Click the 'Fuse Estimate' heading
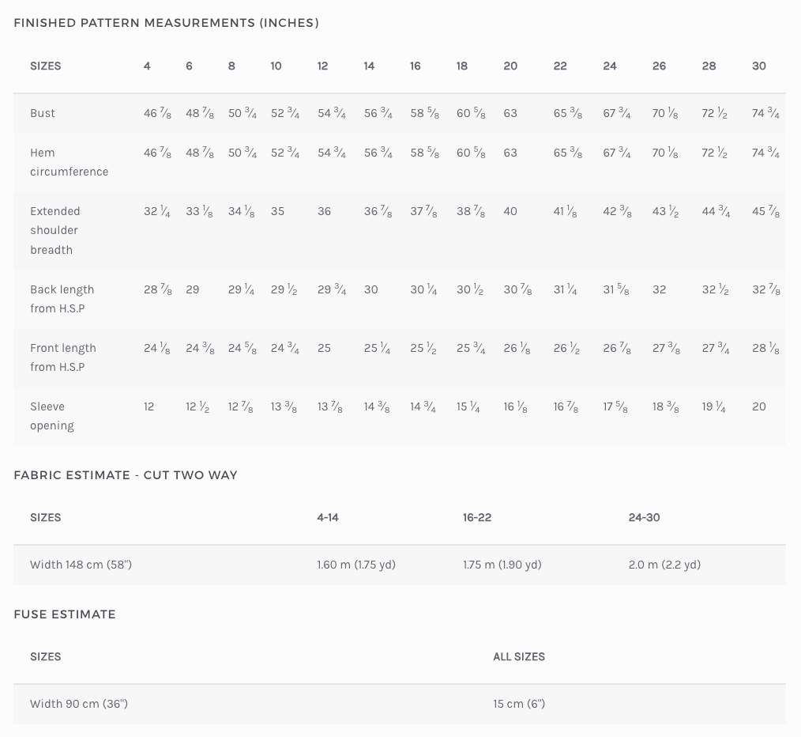Viewport: 801px width, 737px height. point(65,614)
